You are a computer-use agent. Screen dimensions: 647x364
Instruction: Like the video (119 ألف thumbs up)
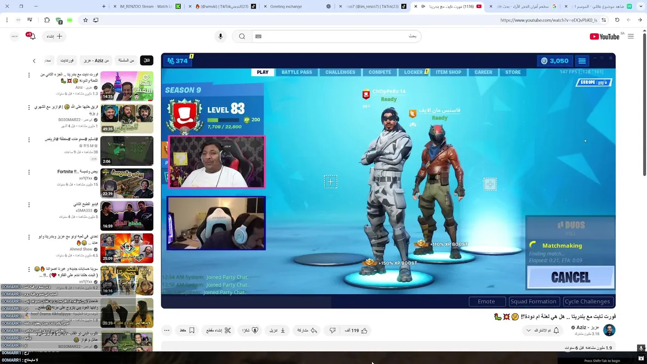(x=356, y=331)
